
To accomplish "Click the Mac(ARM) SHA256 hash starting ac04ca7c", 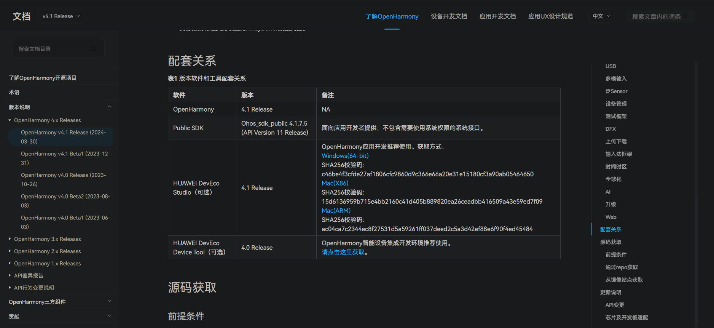I will [427, 229].
